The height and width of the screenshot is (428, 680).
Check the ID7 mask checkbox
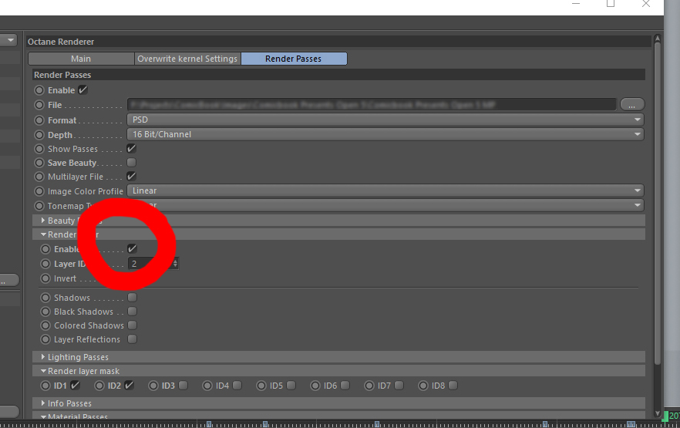point(399,385)
